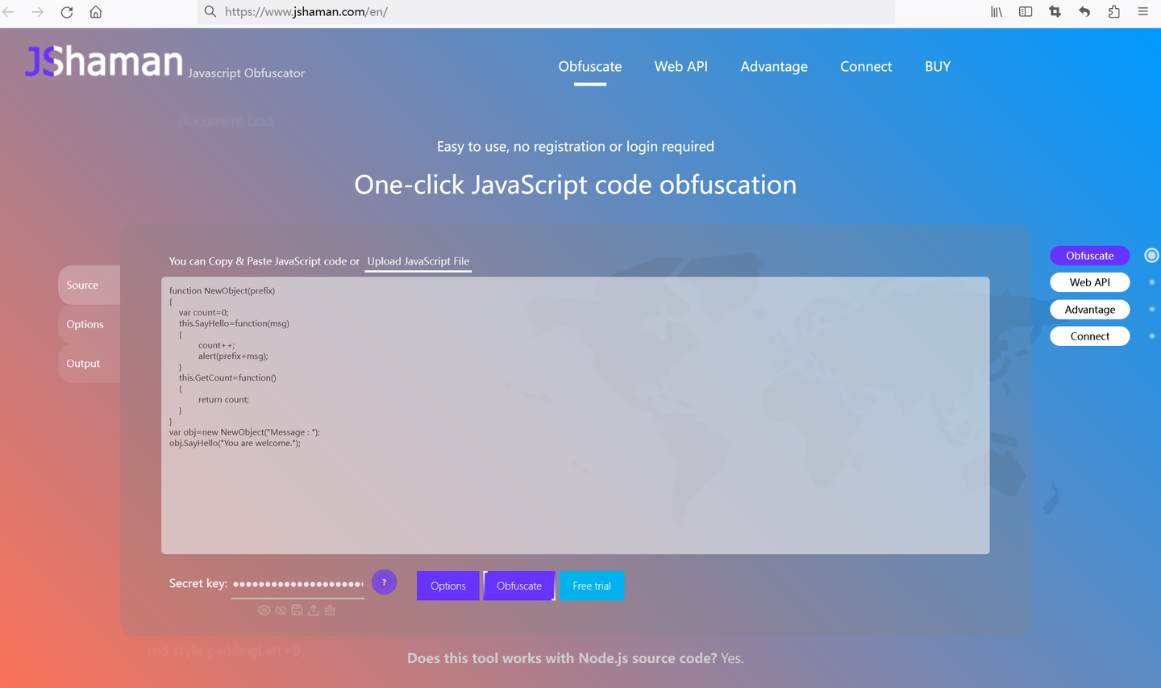
Task: Open the browser extensions puzzle-piece icon
Action: pos(1113,11)
